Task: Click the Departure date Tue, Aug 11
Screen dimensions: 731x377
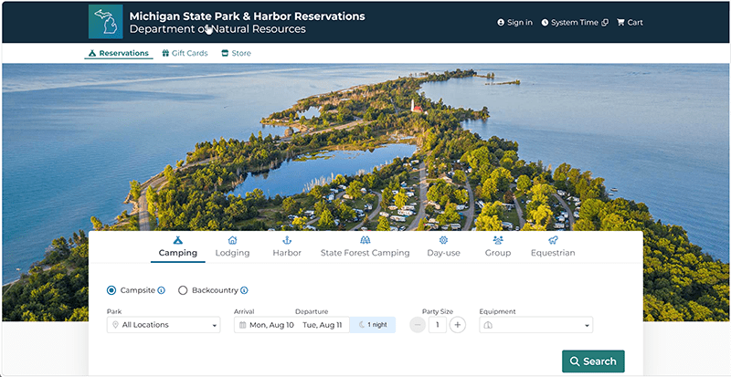Action: [323, 325]
